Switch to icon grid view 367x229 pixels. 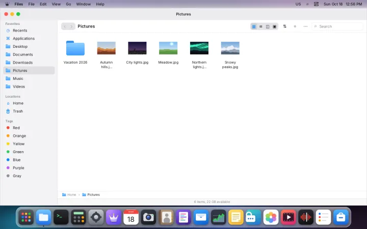tap(254, 26)
